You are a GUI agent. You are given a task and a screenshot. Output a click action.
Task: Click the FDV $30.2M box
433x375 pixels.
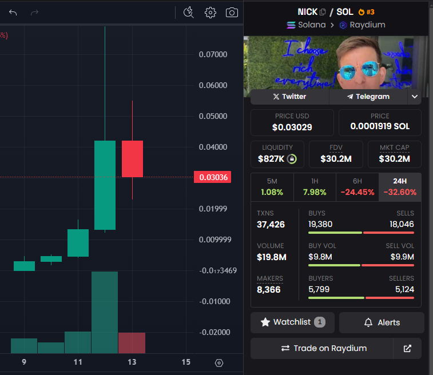tap(336, 154)
